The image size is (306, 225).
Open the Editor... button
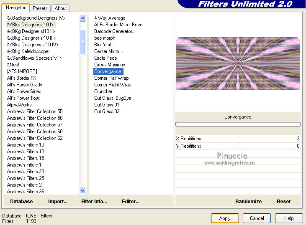[x=131, y=202]
